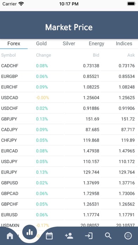
Task: Tap the login arrow icon
Action: [89, 235]
